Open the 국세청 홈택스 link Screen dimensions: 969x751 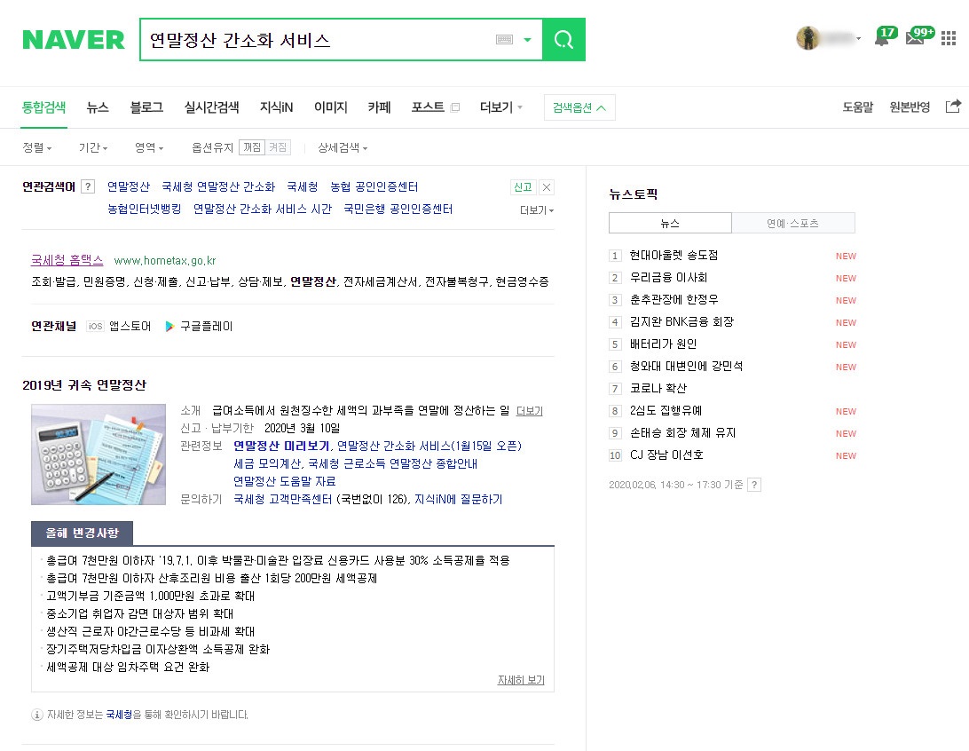point(67,260)
